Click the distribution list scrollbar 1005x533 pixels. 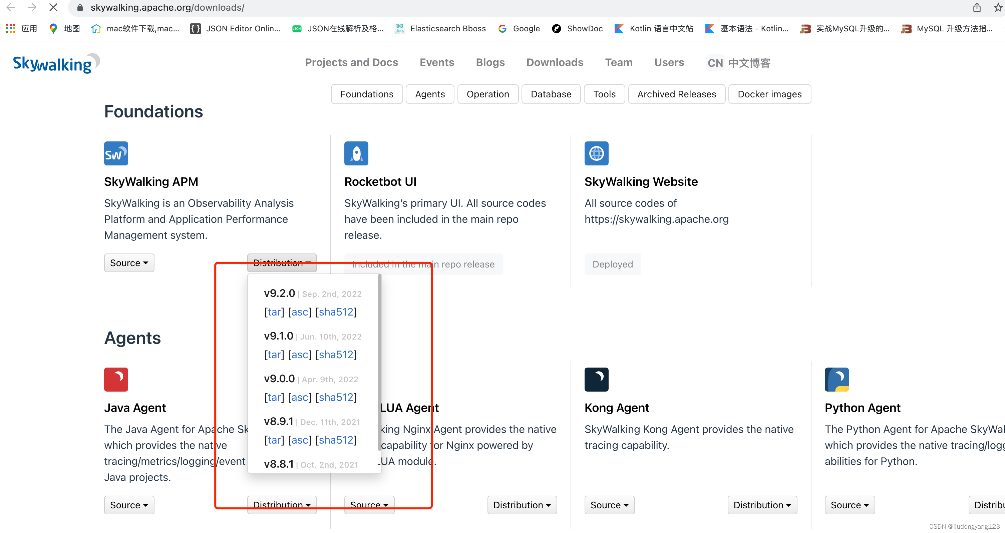pos(379,363)
